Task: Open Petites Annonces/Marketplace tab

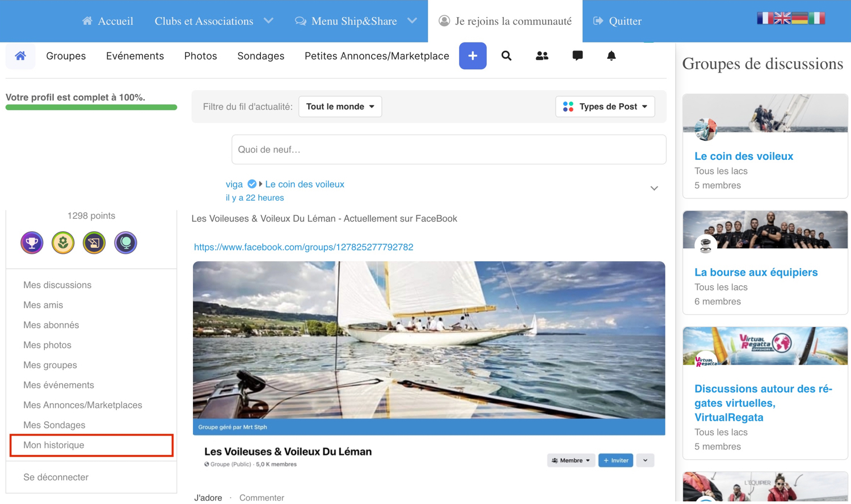Action: point(377,56)
